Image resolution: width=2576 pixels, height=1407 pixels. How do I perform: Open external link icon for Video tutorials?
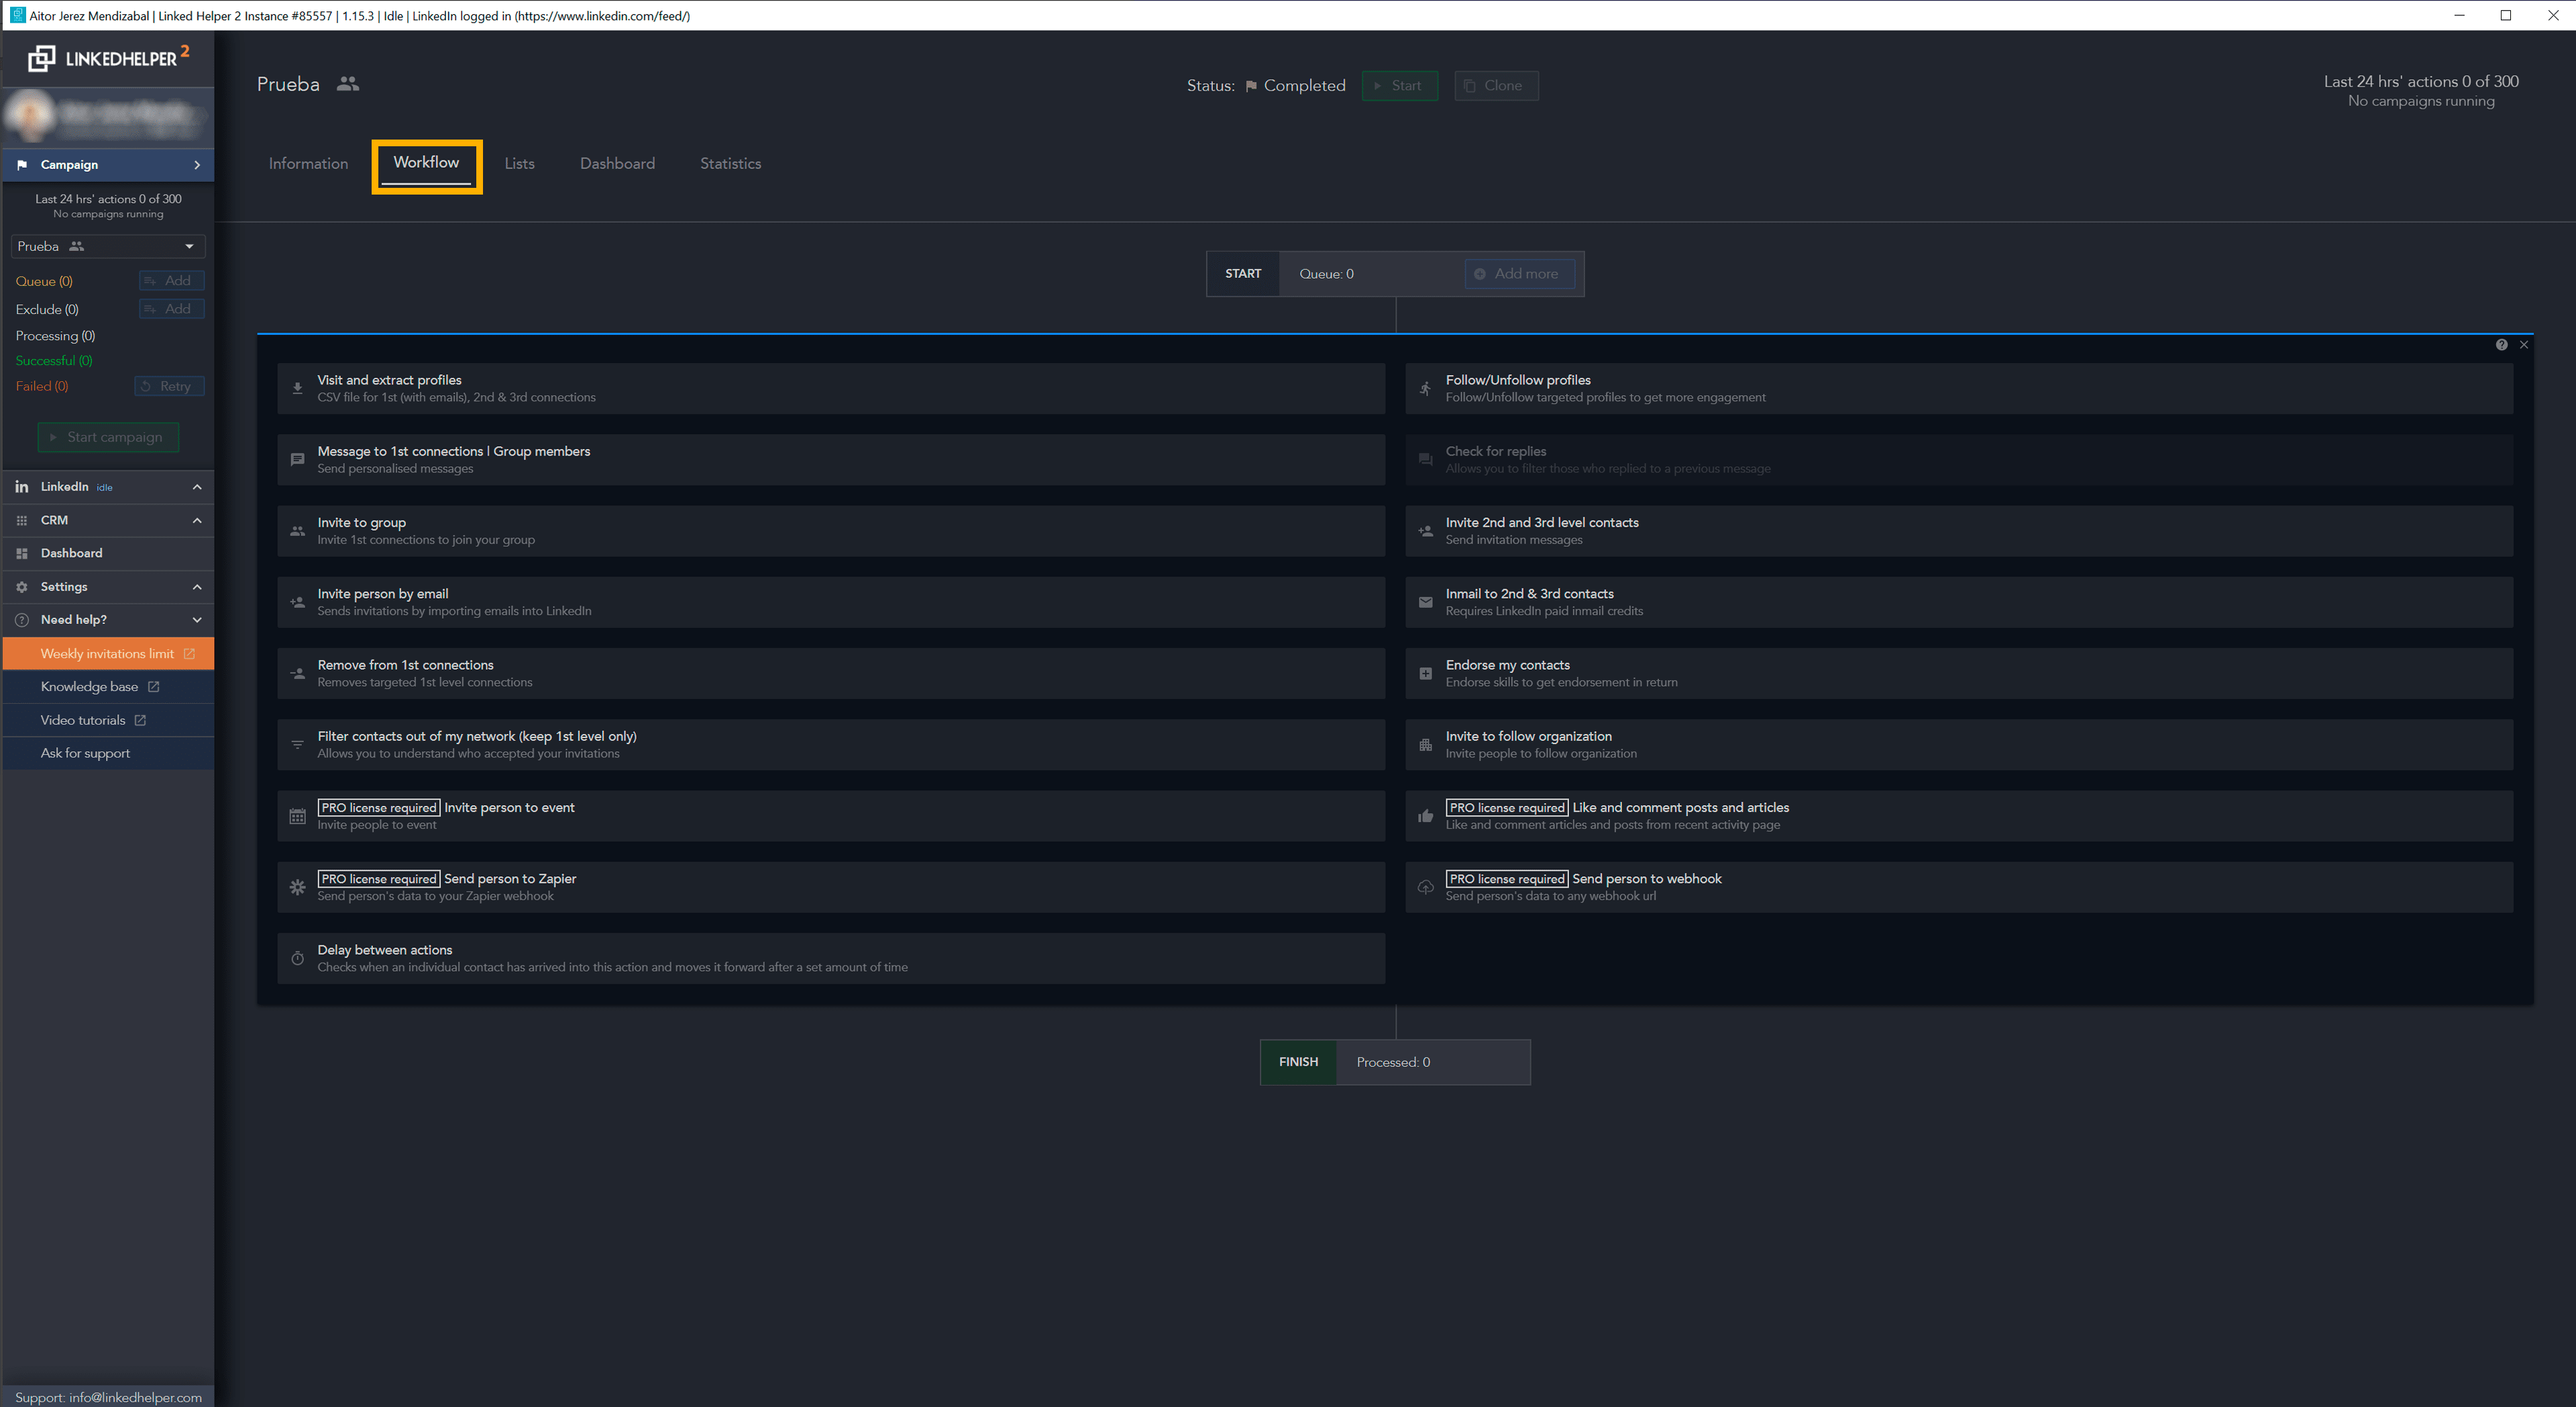tap(140, 720)
